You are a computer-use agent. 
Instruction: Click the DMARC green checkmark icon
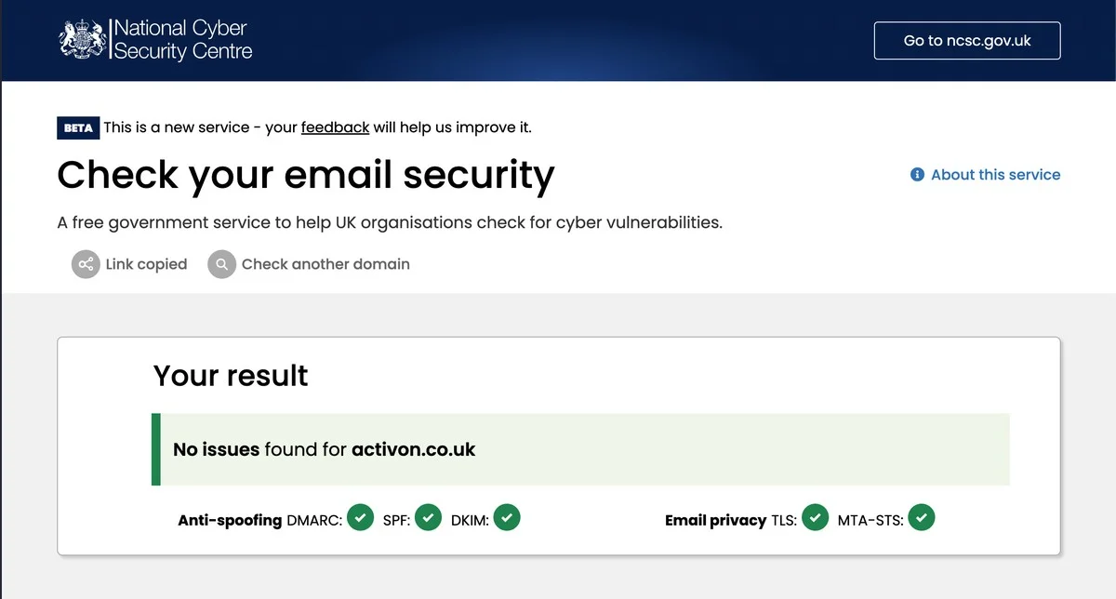360,517
